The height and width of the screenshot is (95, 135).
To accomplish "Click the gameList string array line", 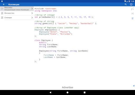I will tap(66, 23).
